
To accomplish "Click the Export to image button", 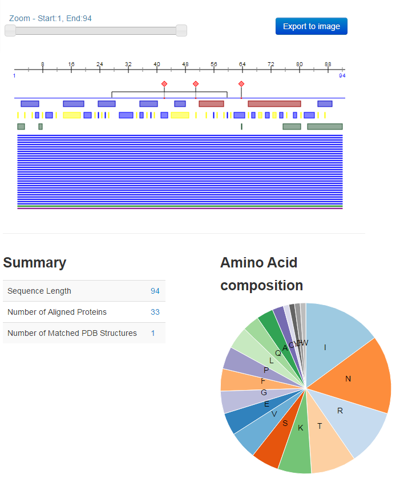I will click(x=311, y=26).
